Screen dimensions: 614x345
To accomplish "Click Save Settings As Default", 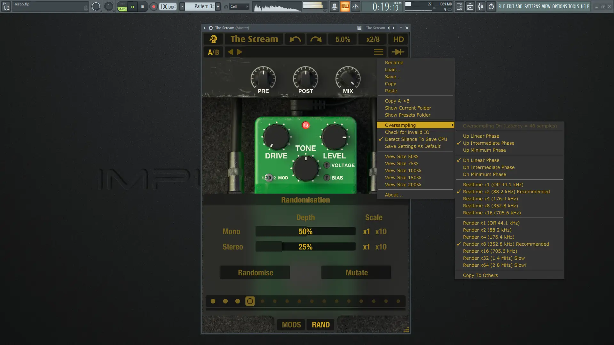I will 413,146.
